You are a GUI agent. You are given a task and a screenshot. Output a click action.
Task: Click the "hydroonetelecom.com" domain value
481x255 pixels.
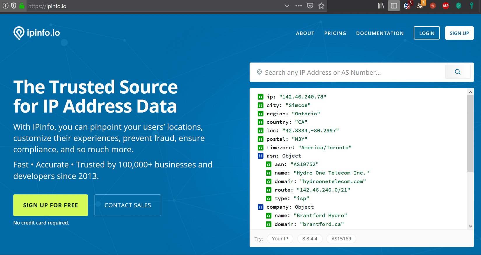pos(333,181)
